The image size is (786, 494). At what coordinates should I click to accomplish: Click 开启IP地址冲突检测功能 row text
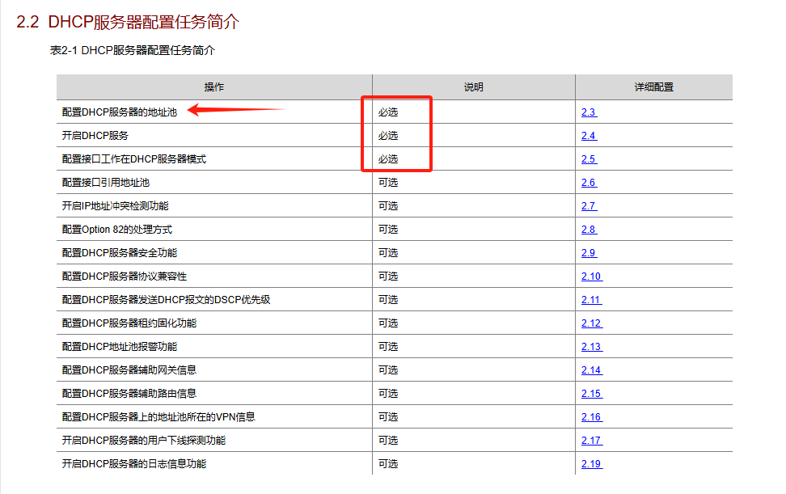[116, 206]
